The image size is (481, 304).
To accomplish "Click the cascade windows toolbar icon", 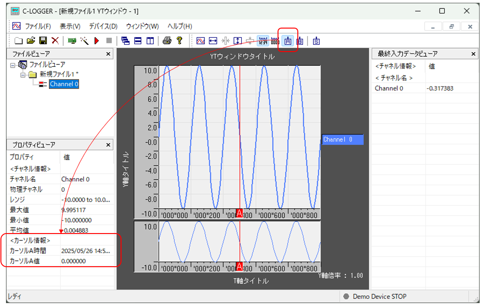I will 125,41.
